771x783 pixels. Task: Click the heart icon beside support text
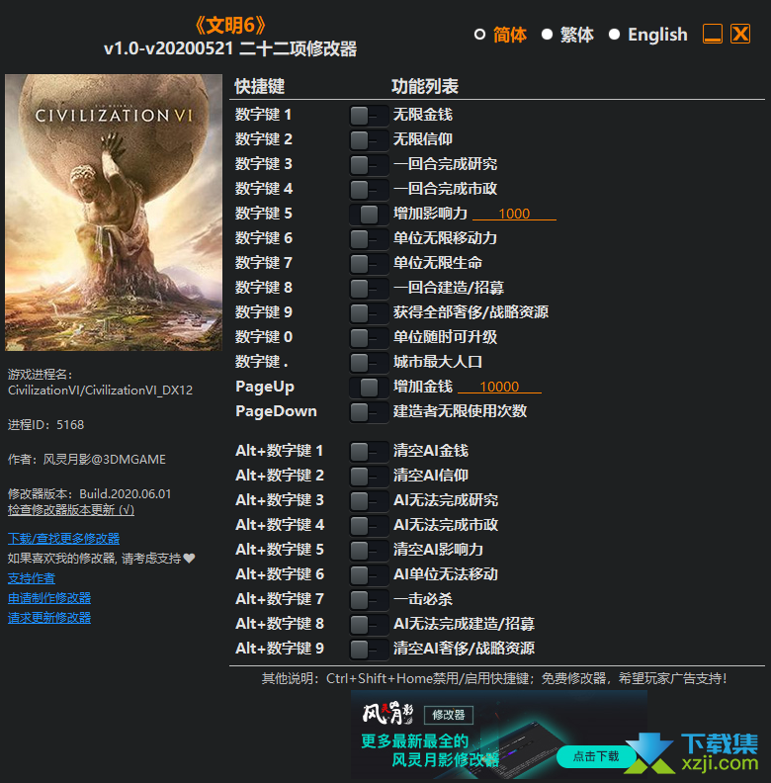coord(189,559)
